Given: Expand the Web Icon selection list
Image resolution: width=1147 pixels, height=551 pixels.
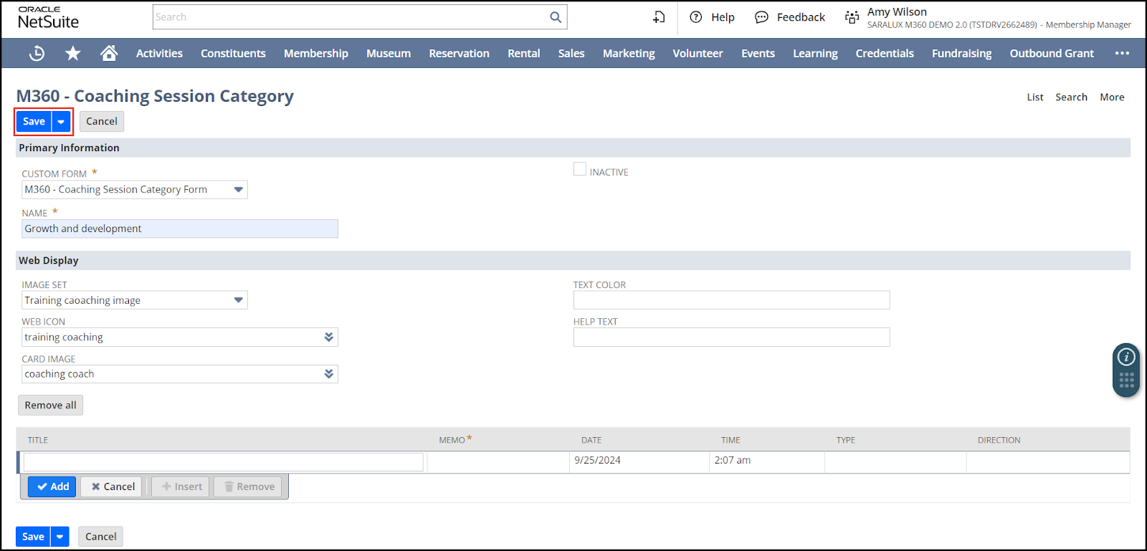Looking at the screenshot, I should [x=328, y=337].
